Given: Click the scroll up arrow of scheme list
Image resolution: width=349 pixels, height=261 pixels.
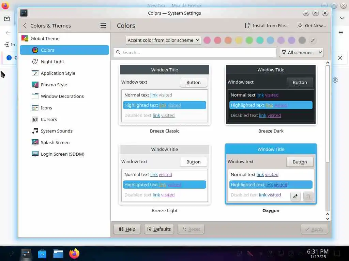Looking at the screenshot, I should [328, 63].
